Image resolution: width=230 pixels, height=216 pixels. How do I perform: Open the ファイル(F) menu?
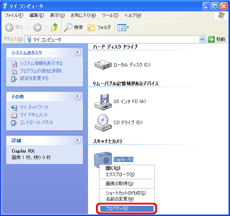(14, 16)
